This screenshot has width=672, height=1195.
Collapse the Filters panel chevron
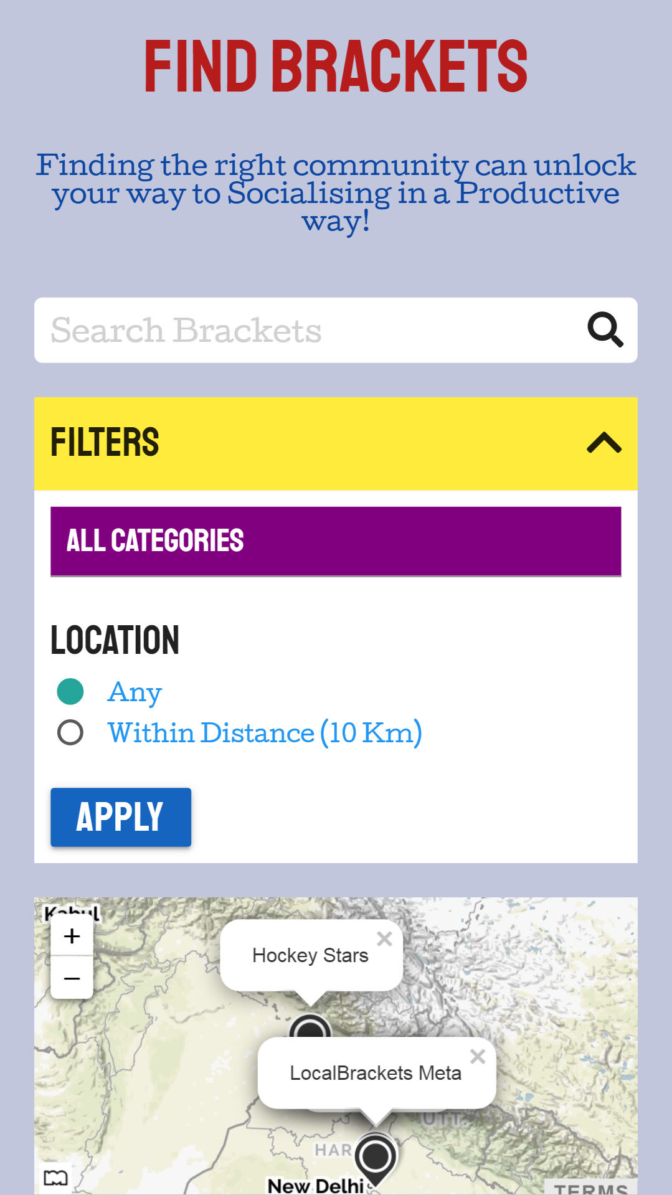604,443
